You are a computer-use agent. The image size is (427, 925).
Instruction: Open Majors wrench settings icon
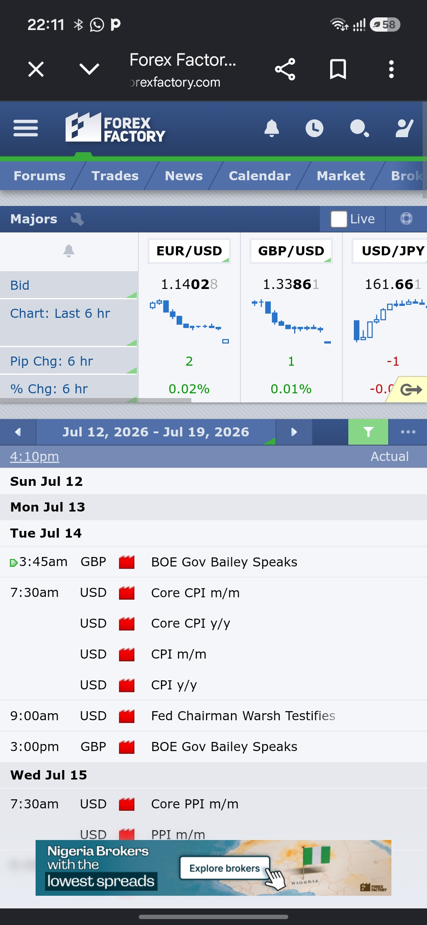pyautogui.click(x=77, y=219)
